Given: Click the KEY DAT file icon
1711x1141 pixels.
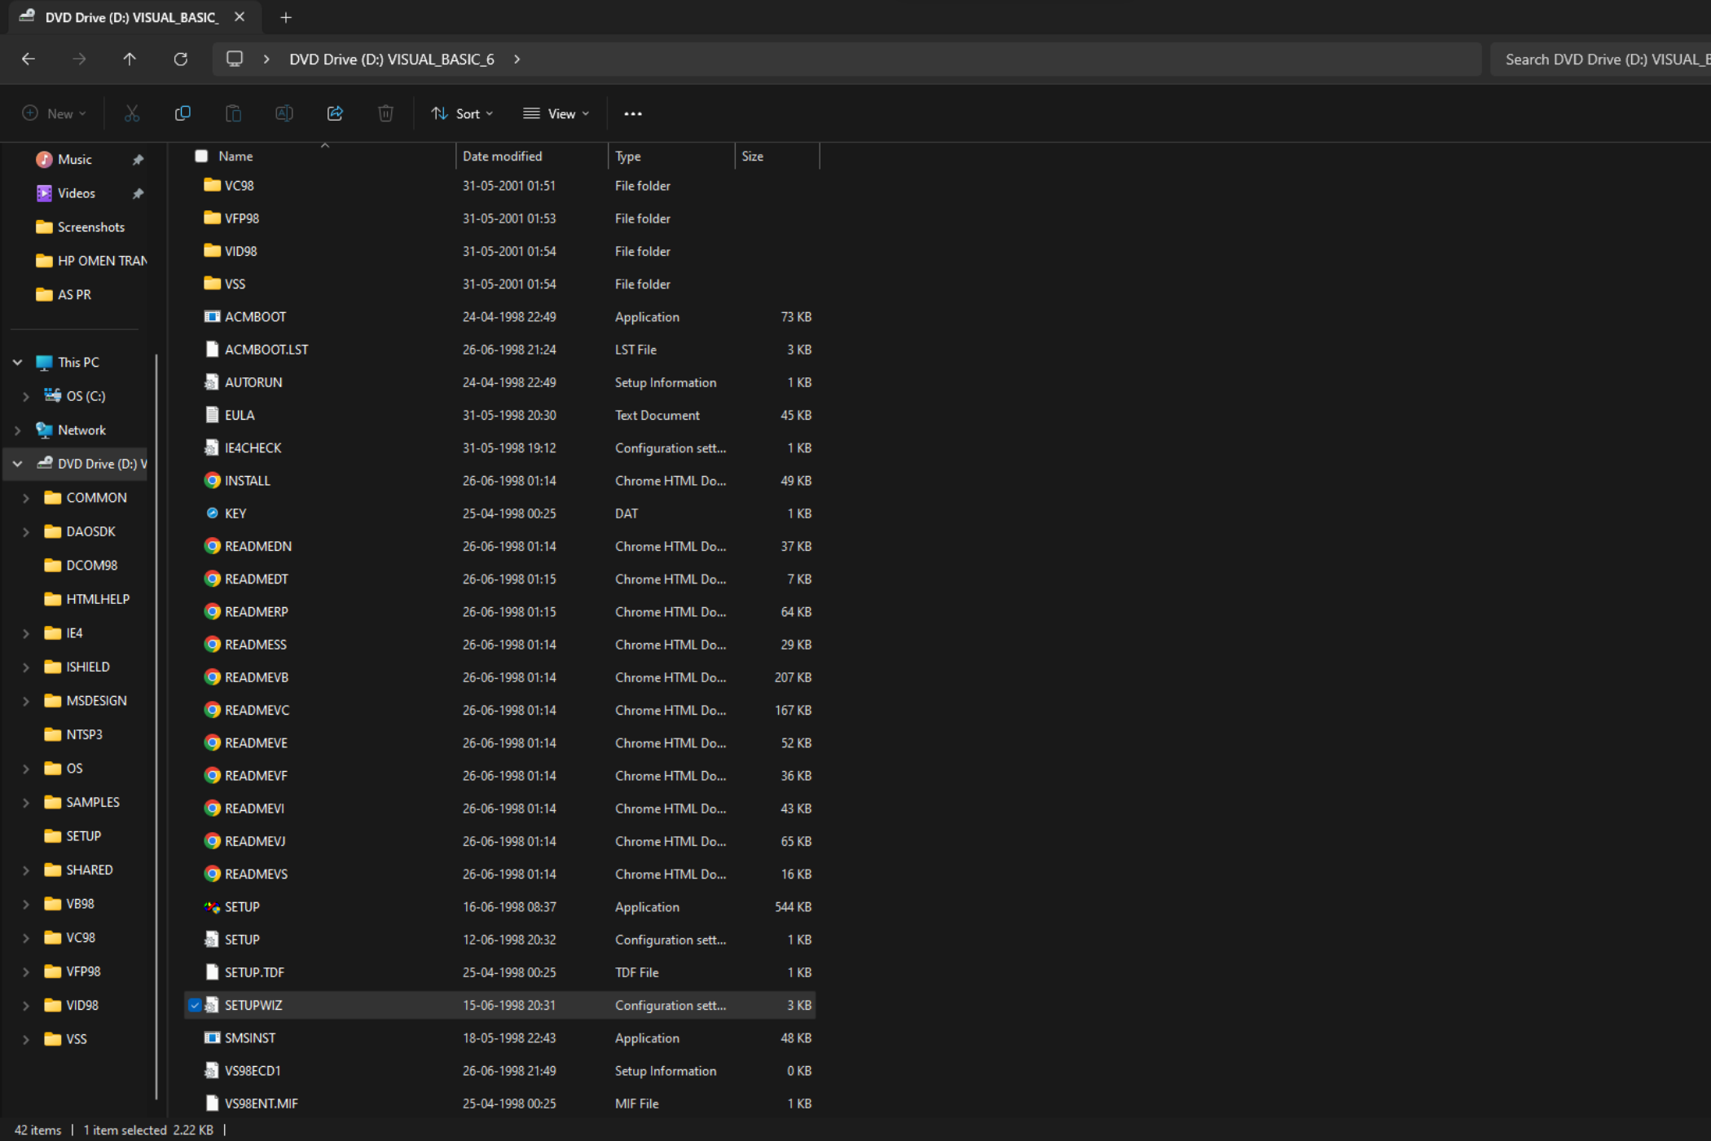Looking at the screenshot, I should [x=212, y=513].
